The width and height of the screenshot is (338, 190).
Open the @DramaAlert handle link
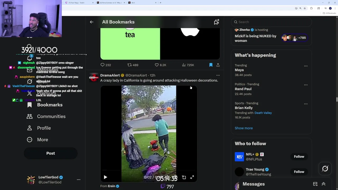[136, 75]
